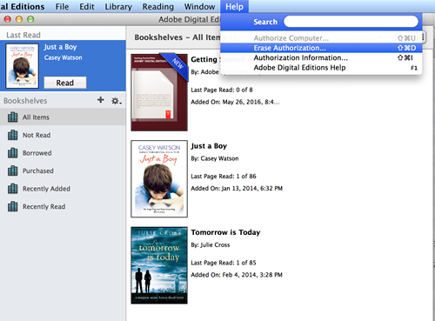435x321 pixels.
Task: Click the Help menu search field
Action: point(351,22)
